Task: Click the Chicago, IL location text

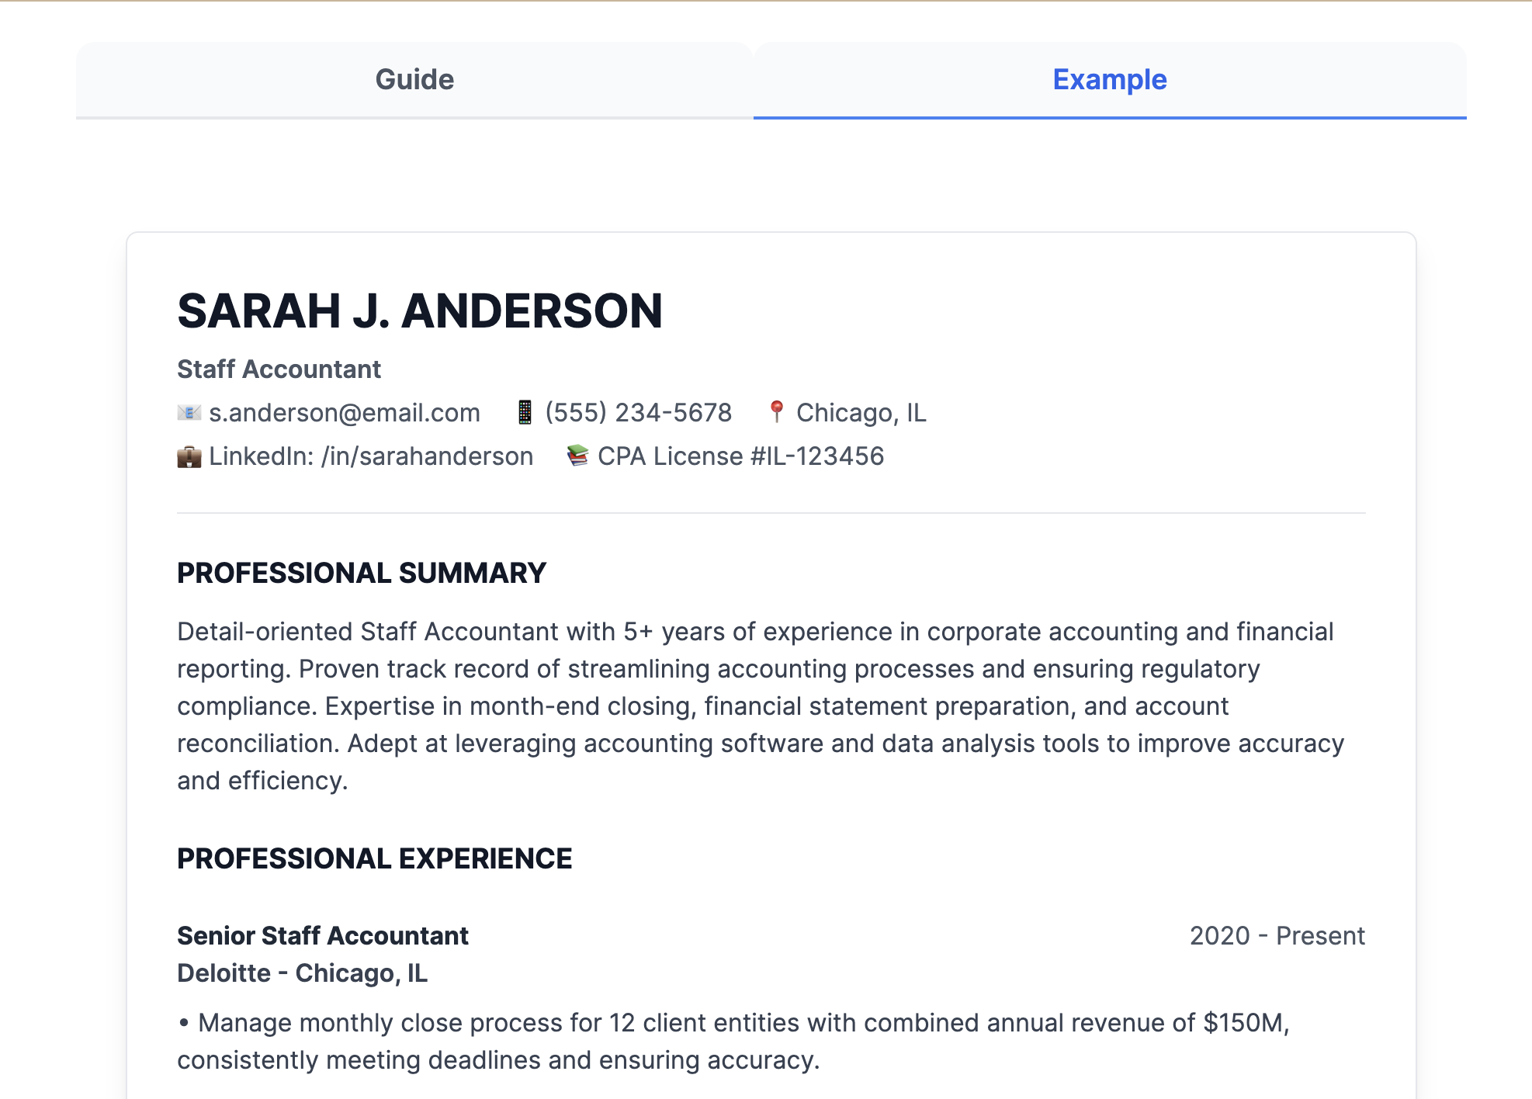Action: [x=861, y=413]
